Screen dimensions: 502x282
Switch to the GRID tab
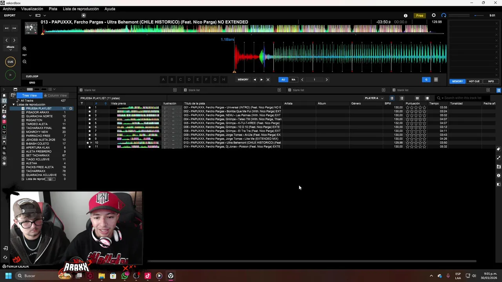(x=32, y=83)
